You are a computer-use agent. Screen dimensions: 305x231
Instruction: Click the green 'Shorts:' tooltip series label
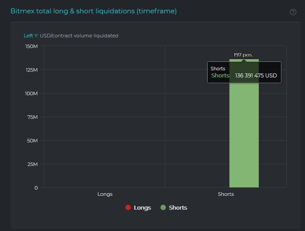pos(221,76)
